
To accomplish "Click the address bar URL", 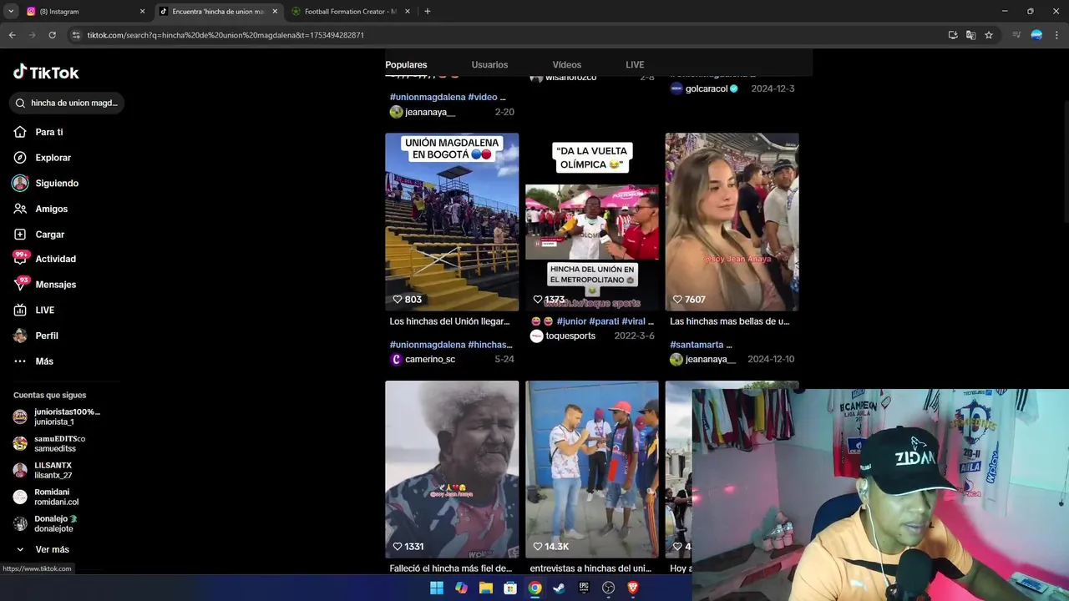I will pyautogui.click(x=225, y=35).
